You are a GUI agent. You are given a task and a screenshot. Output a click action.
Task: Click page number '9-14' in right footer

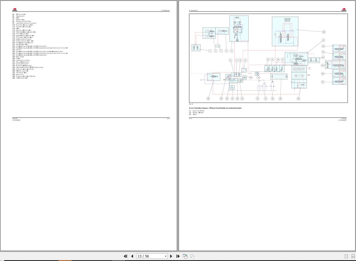pos(190,119)
